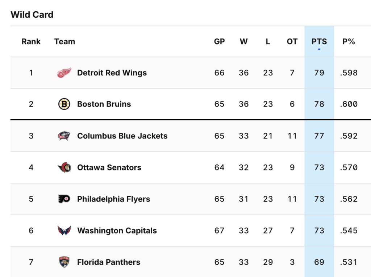Image resolution: width=371 pixels, height=277 pixels.
Task: Click the Columbus Blue Jackets logo
Action: pyautogui.click(x=64, y=136)
